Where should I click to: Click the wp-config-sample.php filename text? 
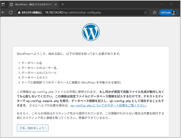[x=42, y=101]
